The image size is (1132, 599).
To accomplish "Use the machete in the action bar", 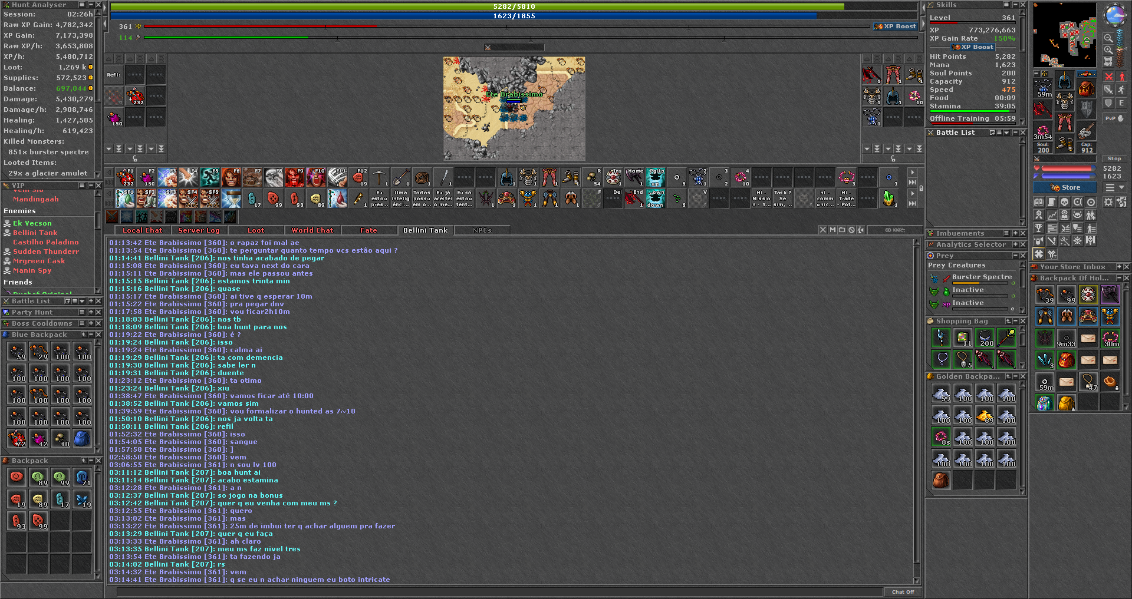I will (x=443, y=177).
